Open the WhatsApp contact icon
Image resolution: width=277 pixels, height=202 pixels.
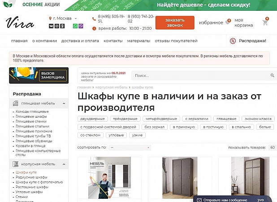click(x=75, y=26)
